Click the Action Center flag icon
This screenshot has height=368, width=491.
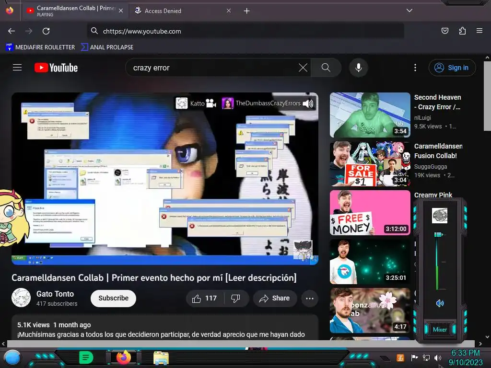click(x=414, y=357)
